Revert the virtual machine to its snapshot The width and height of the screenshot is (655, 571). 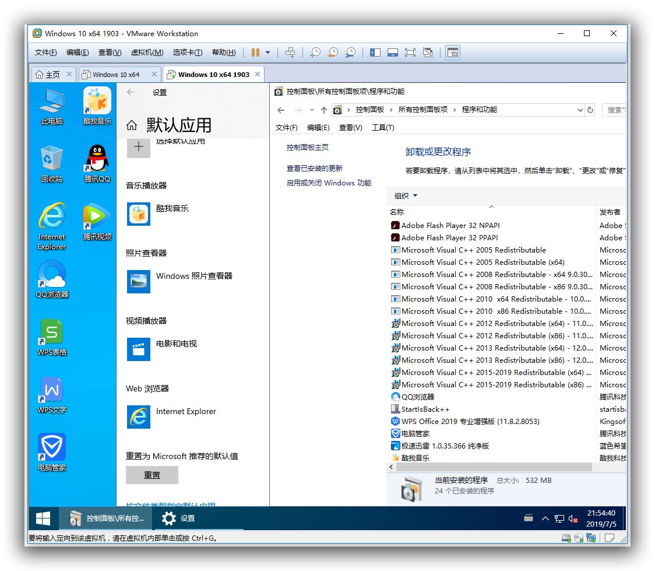tap(333, 52)
